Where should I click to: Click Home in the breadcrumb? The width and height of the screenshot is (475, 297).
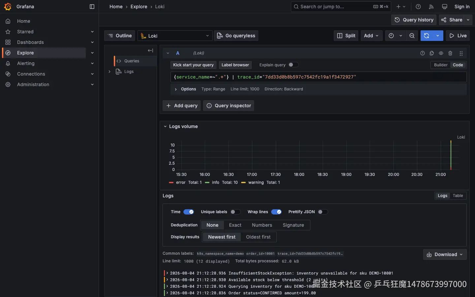(116, 7)
